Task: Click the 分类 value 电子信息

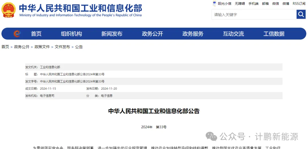Action: point(107,96)
